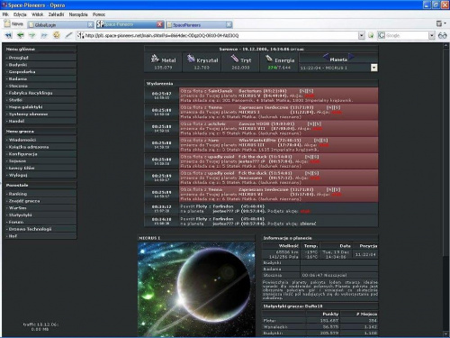This screenshot has height=338, width=450.
Task: Click the wand icon beside address bar
Action: pyautogui.click(x=68, y=35)
